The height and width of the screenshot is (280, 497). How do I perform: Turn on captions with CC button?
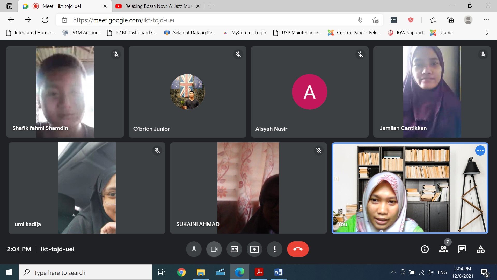point(234,249)
